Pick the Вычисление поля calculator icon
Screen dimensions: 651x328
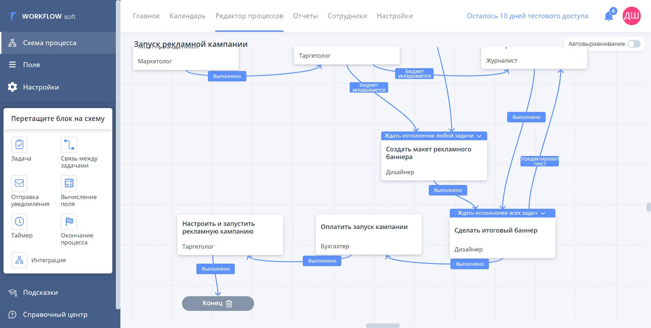point(69,183)
